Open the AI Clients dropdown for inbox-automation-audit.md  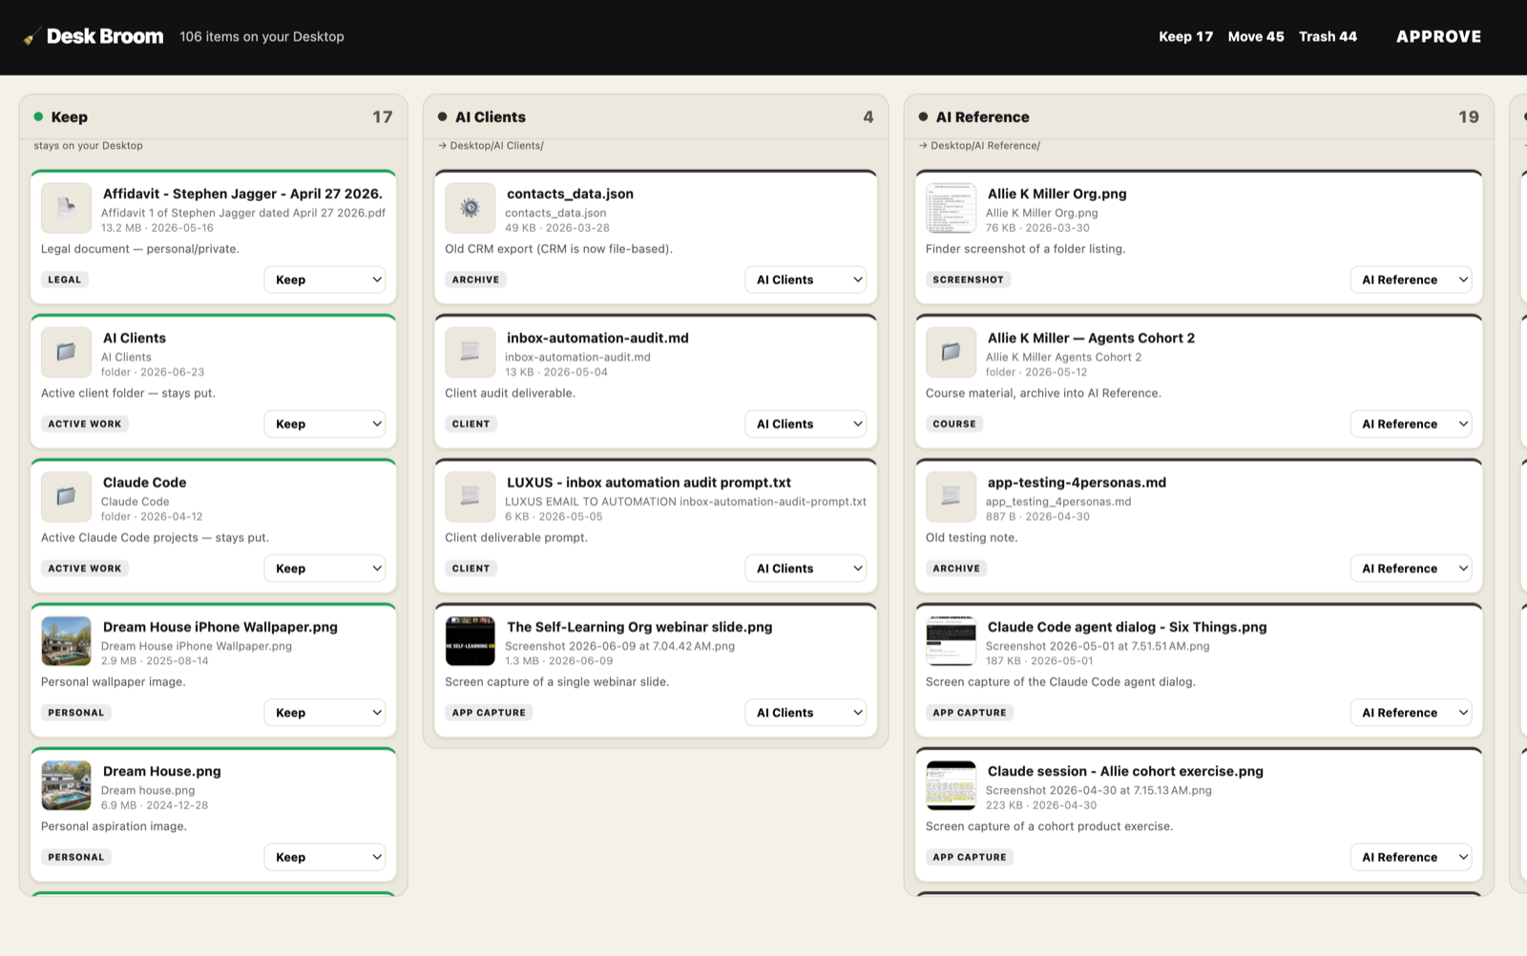coord(805,424)
